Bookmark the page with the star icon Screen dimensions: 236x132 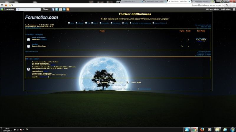pyautogui.click(x=10, y=5)
